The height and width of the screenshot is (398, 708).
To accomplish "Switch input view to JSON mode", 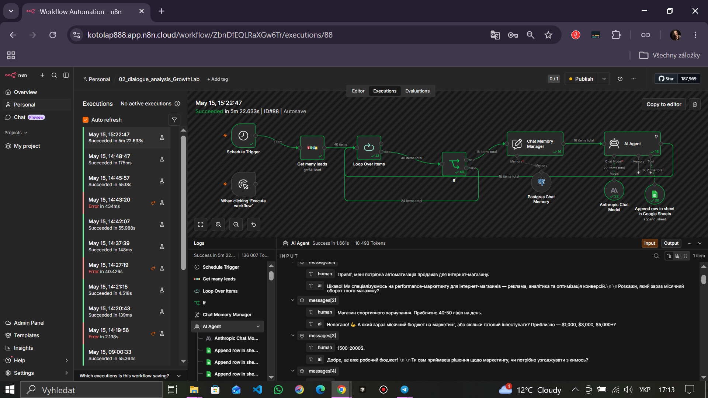I will point(686,256).
